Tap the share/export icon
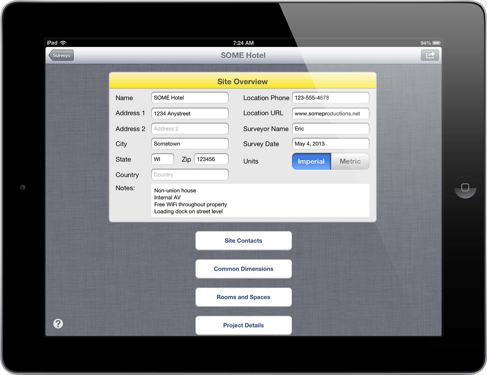 click(x=430, y=55)
